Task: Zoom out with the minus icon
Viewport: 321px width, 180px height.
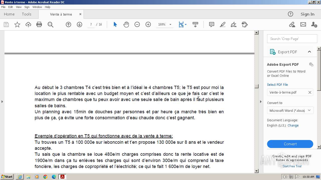Action: [x=137, y=24]
